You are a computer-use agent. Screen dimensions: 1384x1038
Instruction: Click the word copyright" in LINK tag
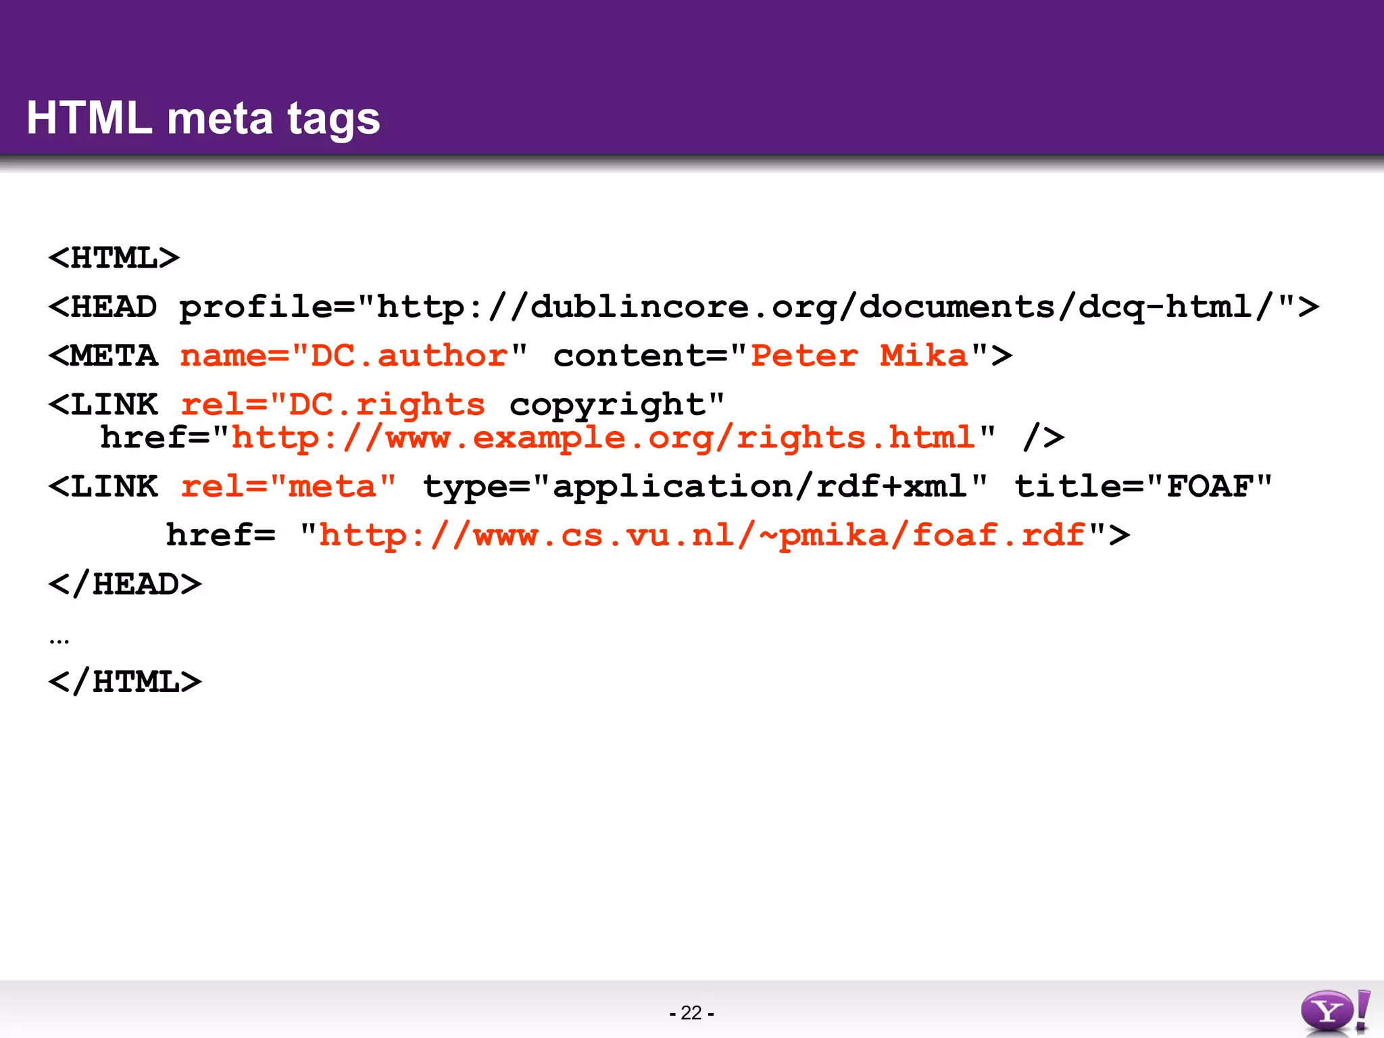pos(617,405)
